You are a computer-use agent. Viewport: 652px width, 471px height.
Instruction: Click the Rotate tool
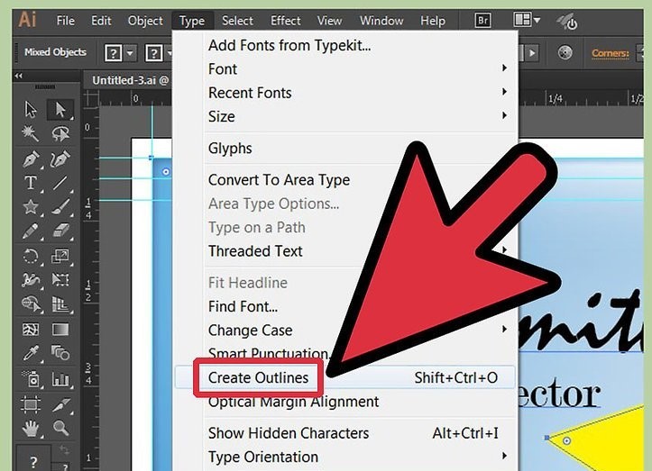[31, 256]
